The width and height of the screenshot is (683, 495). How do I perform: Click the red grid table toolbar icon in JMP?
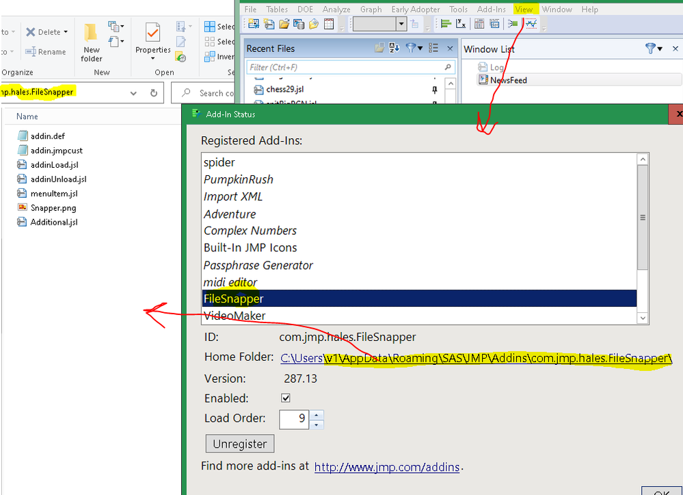tap(329, 24)
